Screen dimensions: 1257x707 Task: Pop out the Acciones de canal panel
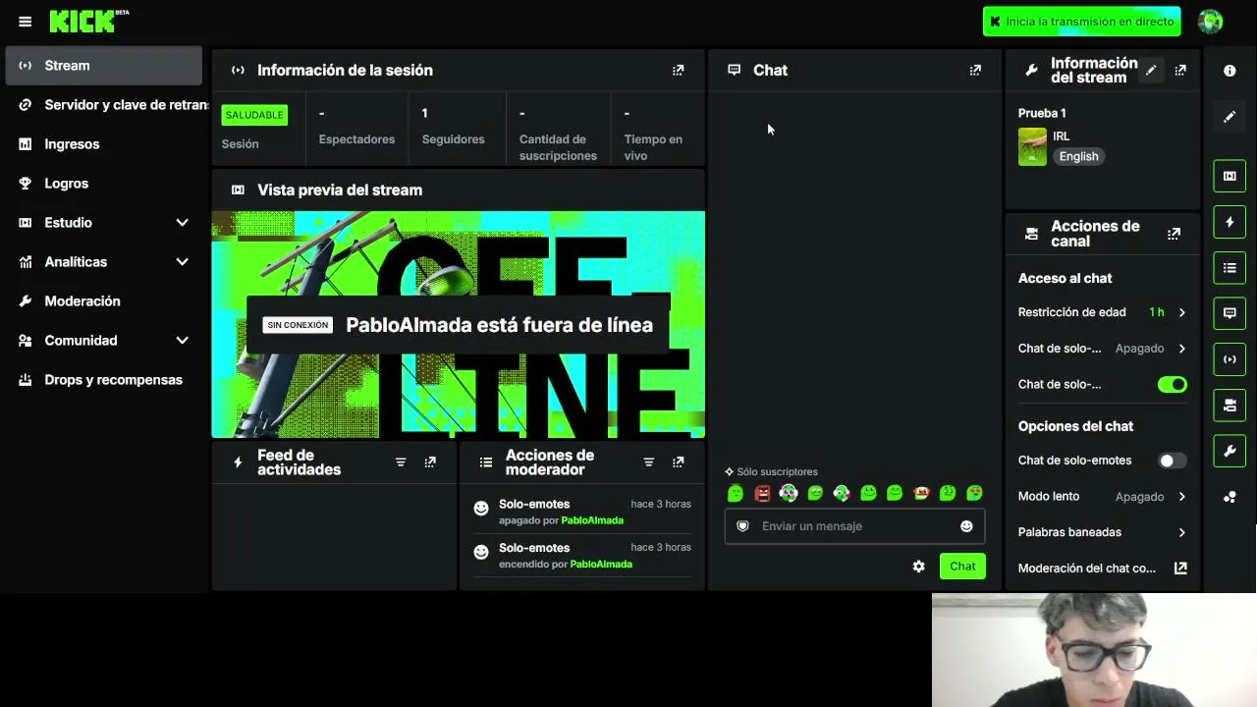(1174, 234)
